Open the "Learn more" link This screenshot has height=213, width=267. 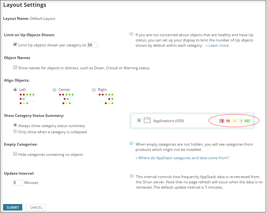click(218, 45)
